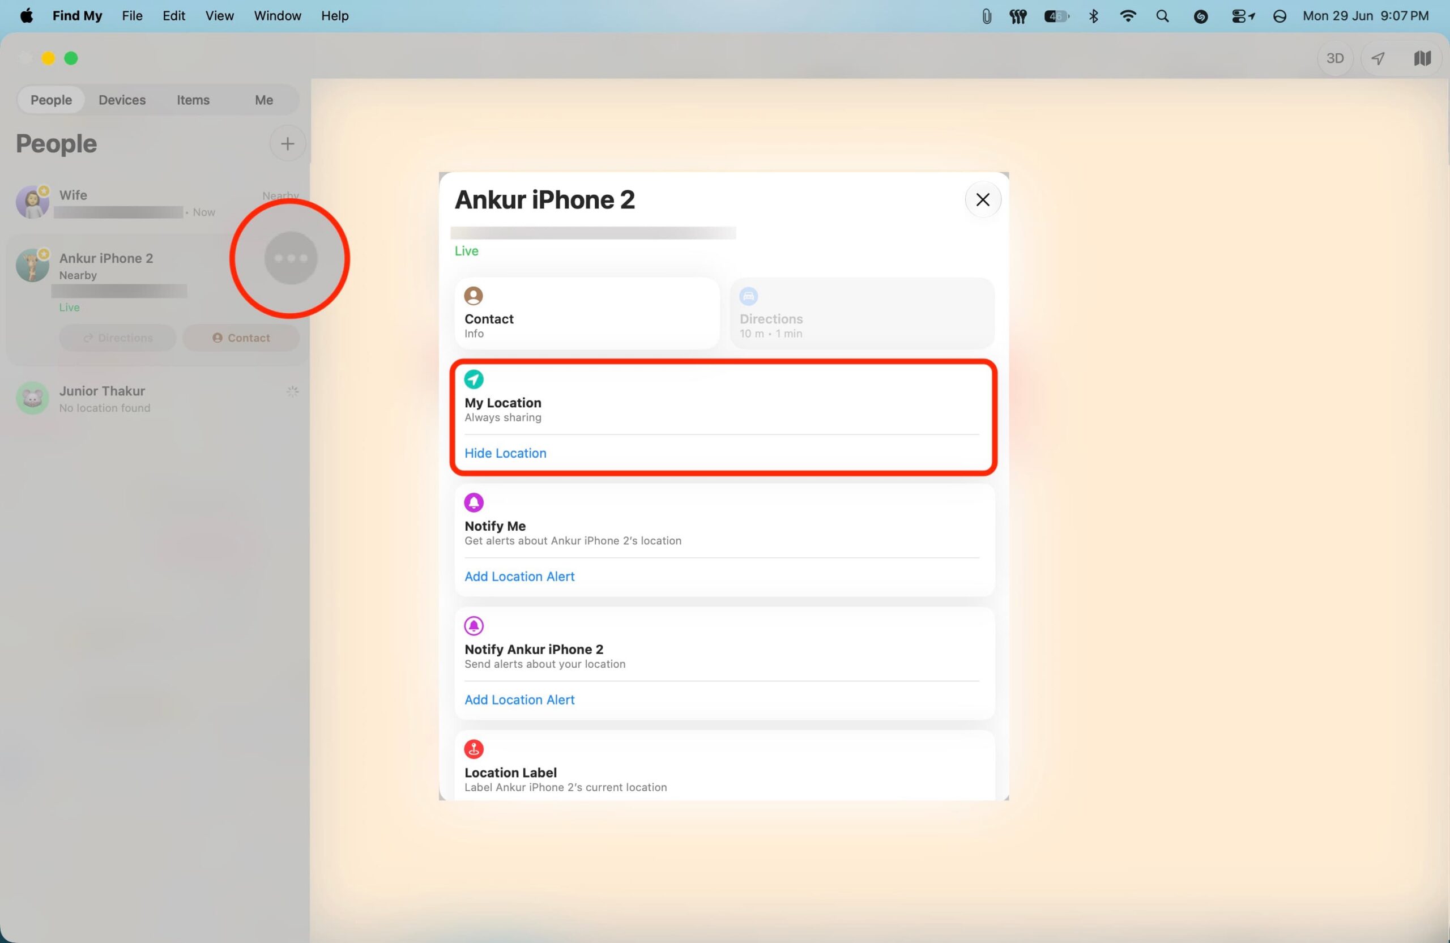
Task: Click Hide Location link
Action: pyautogui.click(x=505, y=453)
